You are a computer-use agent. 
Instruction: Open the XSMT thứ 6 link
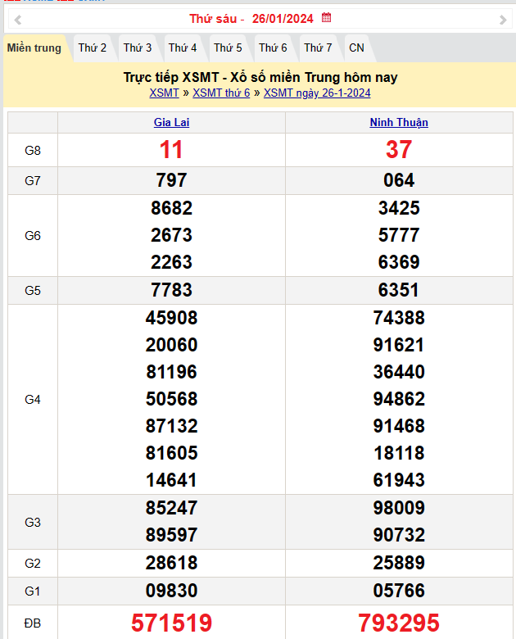[x=221, y=93]
